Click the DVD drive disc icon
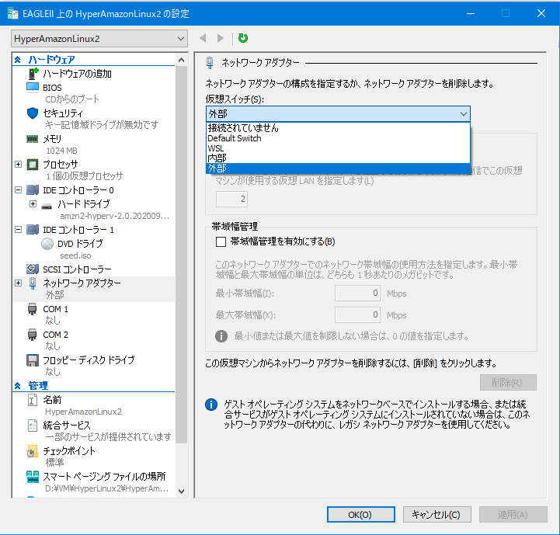 47,244
